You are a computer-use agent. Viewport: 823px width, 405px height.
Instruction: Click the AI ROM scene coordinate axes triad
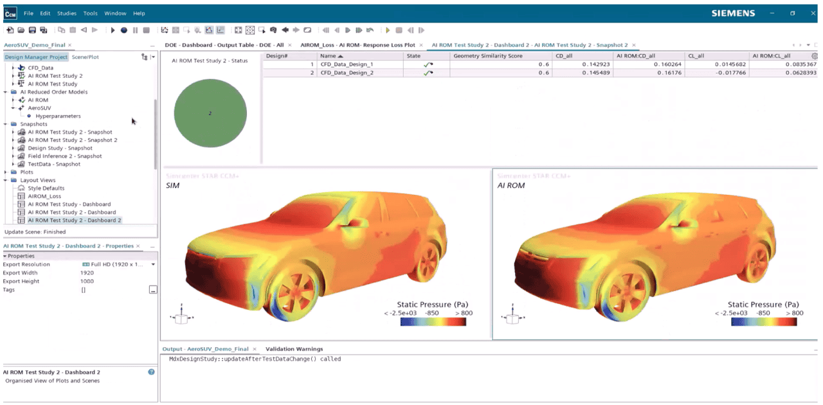point(512,316)
